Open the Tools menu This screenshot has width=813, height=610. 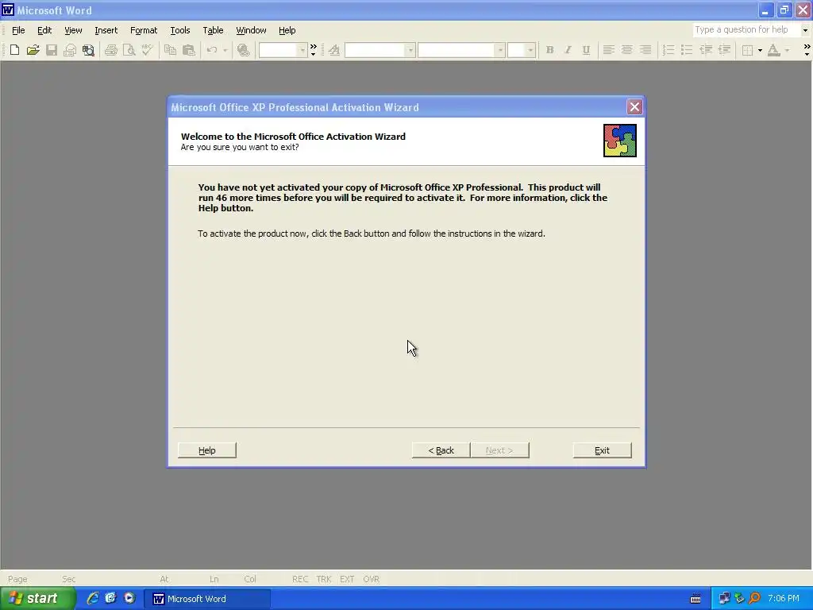180,30
